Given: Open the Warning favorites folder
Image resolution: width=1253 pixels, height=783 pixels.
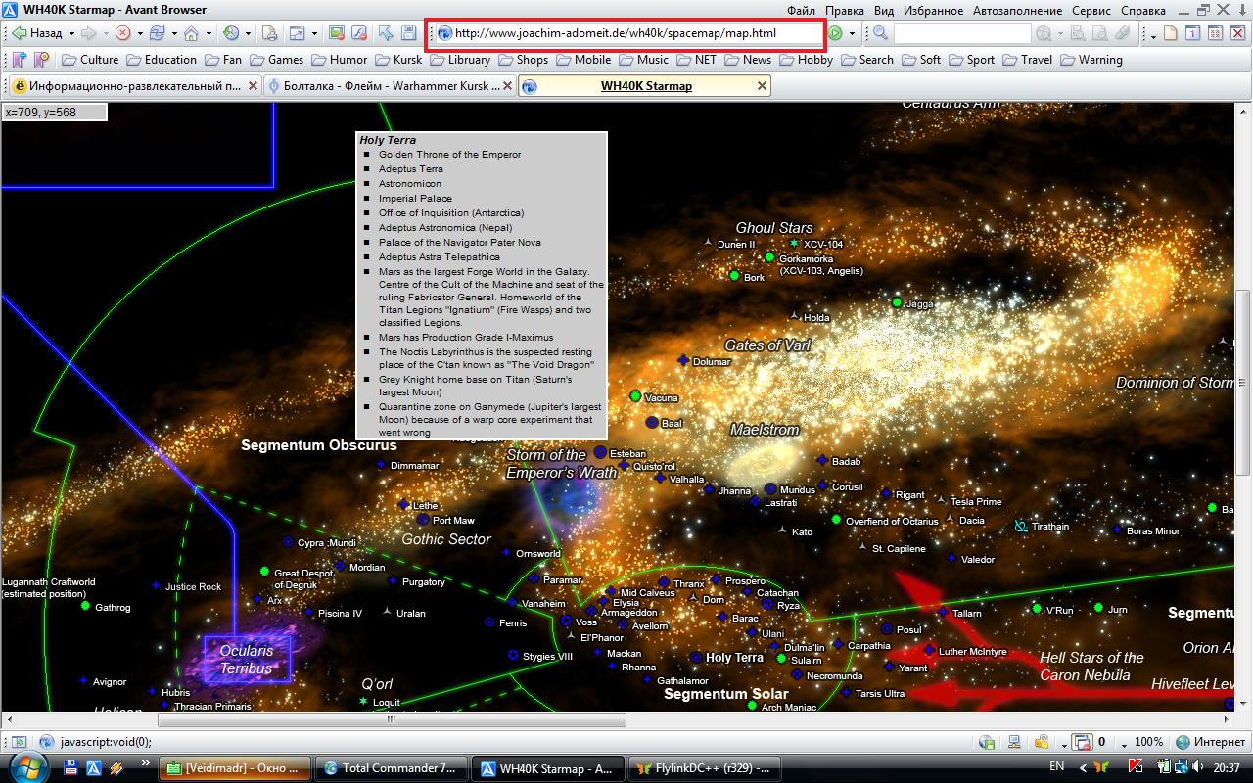Looking at the screenshot, I should tap(1091, 60).
